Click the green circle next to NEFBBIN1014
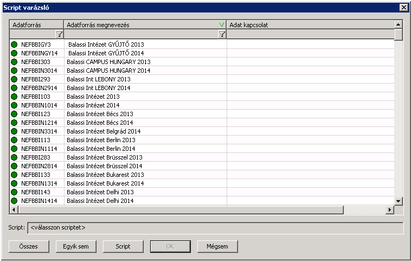 tap(14, 105)
